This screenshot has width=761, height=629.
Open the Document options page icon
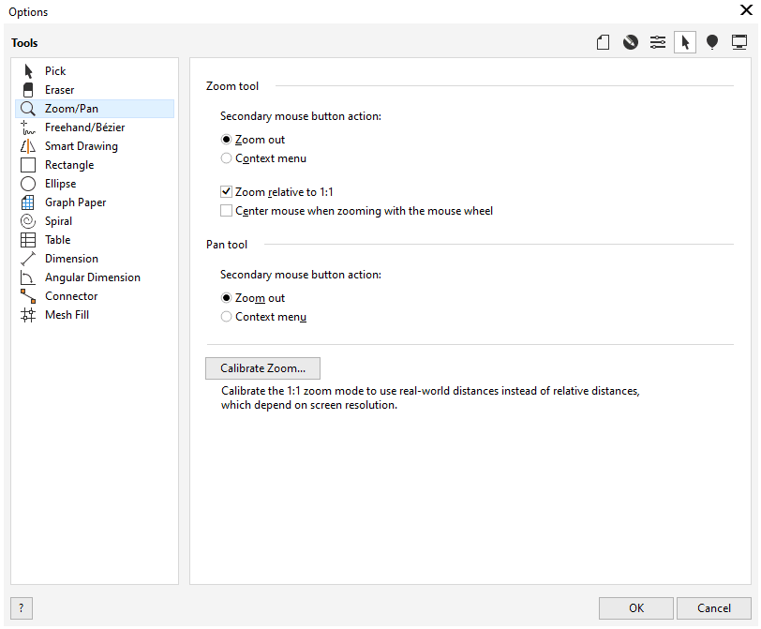click(x=604, y=42)
